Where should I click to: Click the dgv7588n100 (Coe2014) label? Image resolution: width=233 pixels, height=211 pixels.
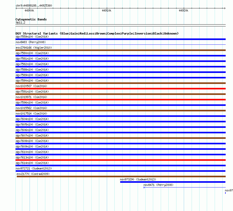32,70
